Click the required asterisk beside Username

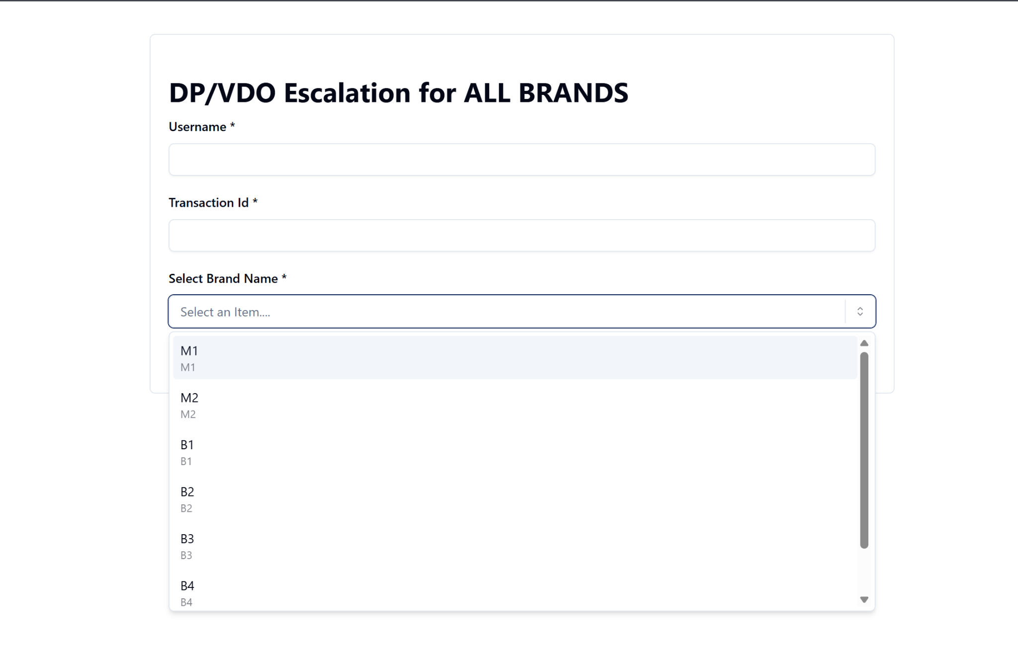(232, 126)
